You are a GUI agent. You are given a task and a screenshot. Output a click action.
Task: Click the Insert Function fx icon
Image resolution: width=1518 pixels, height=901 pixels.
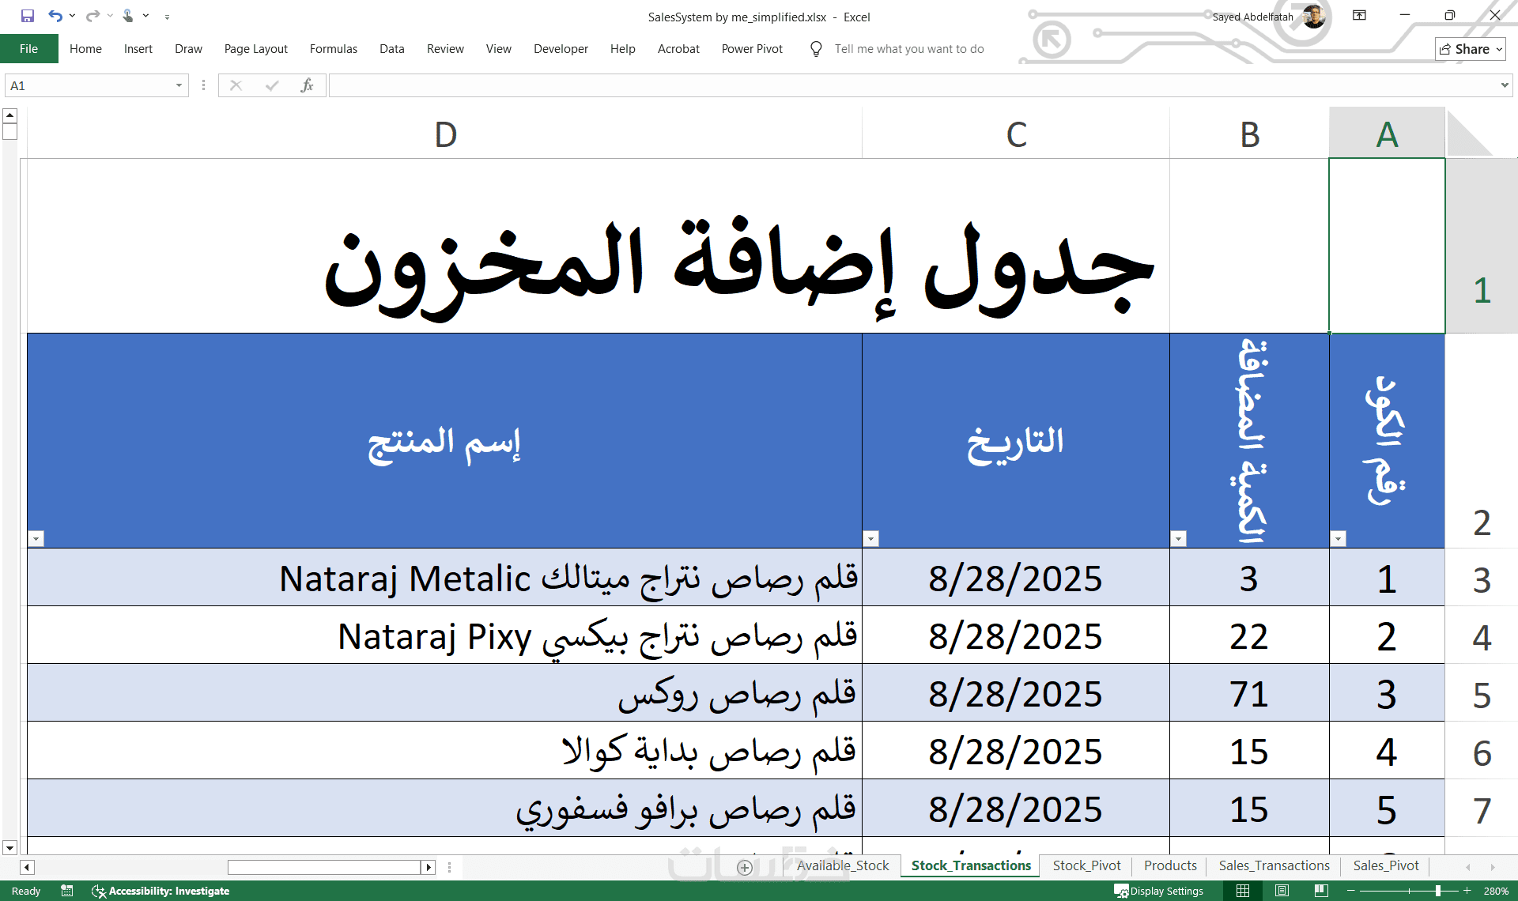coord(307,85)
